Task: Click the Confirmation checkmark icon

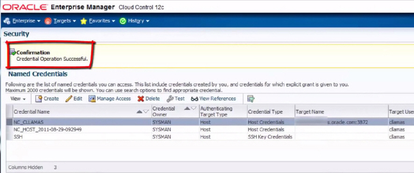Action: pos(13,52)
